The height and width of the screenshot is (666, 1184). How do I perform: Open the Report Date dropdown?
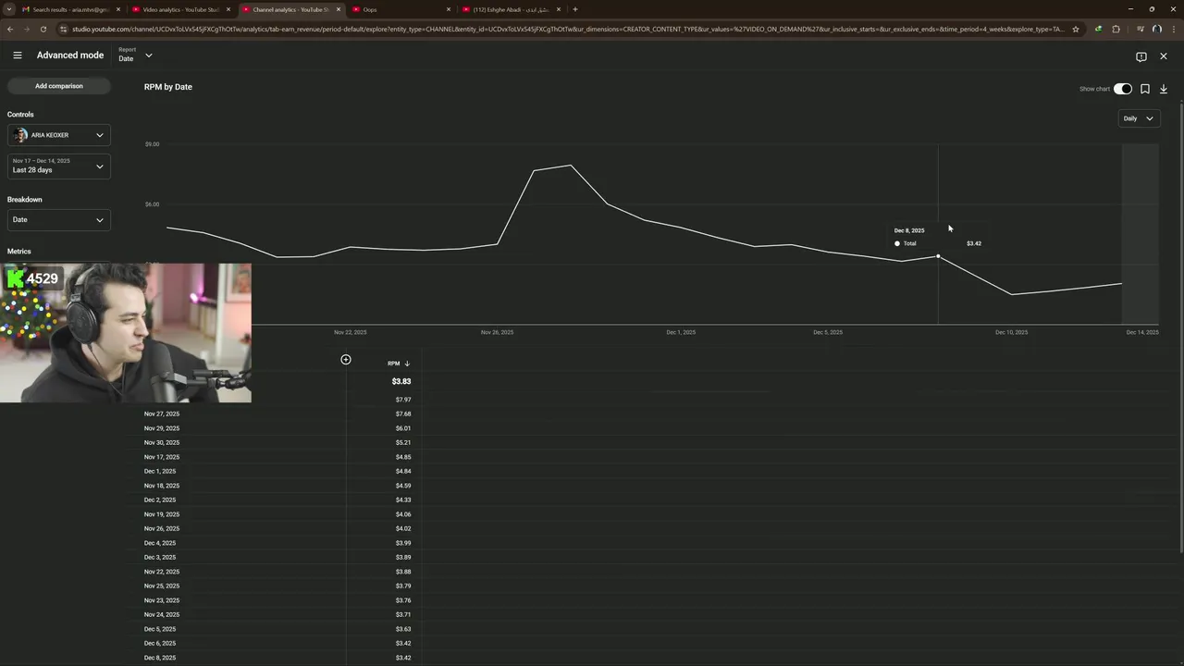(135, 55)
